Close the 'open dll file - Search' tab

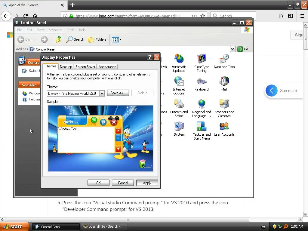(62, 5)
